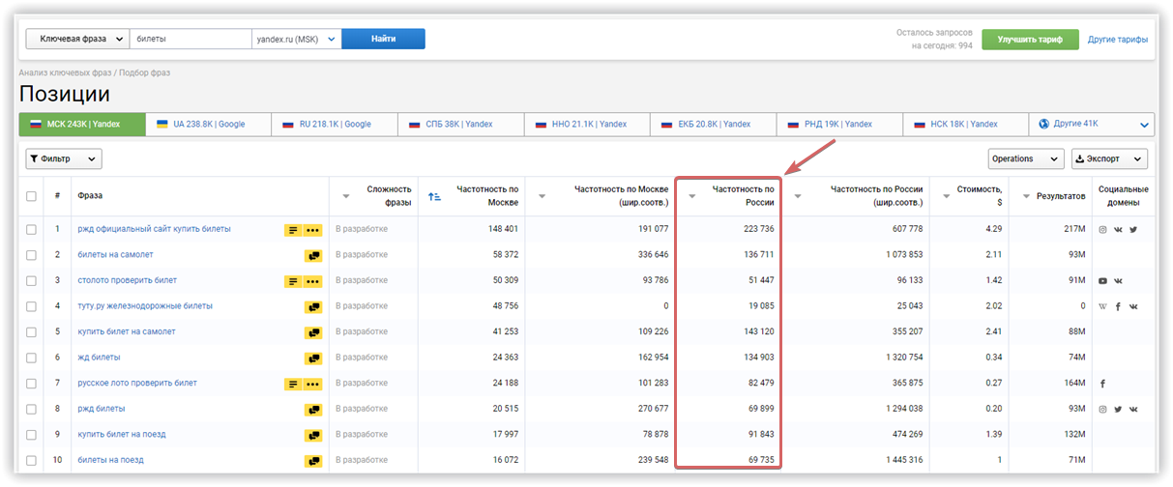Check the box for row 3 'столото проверить билет'

(x=32, y=280)
